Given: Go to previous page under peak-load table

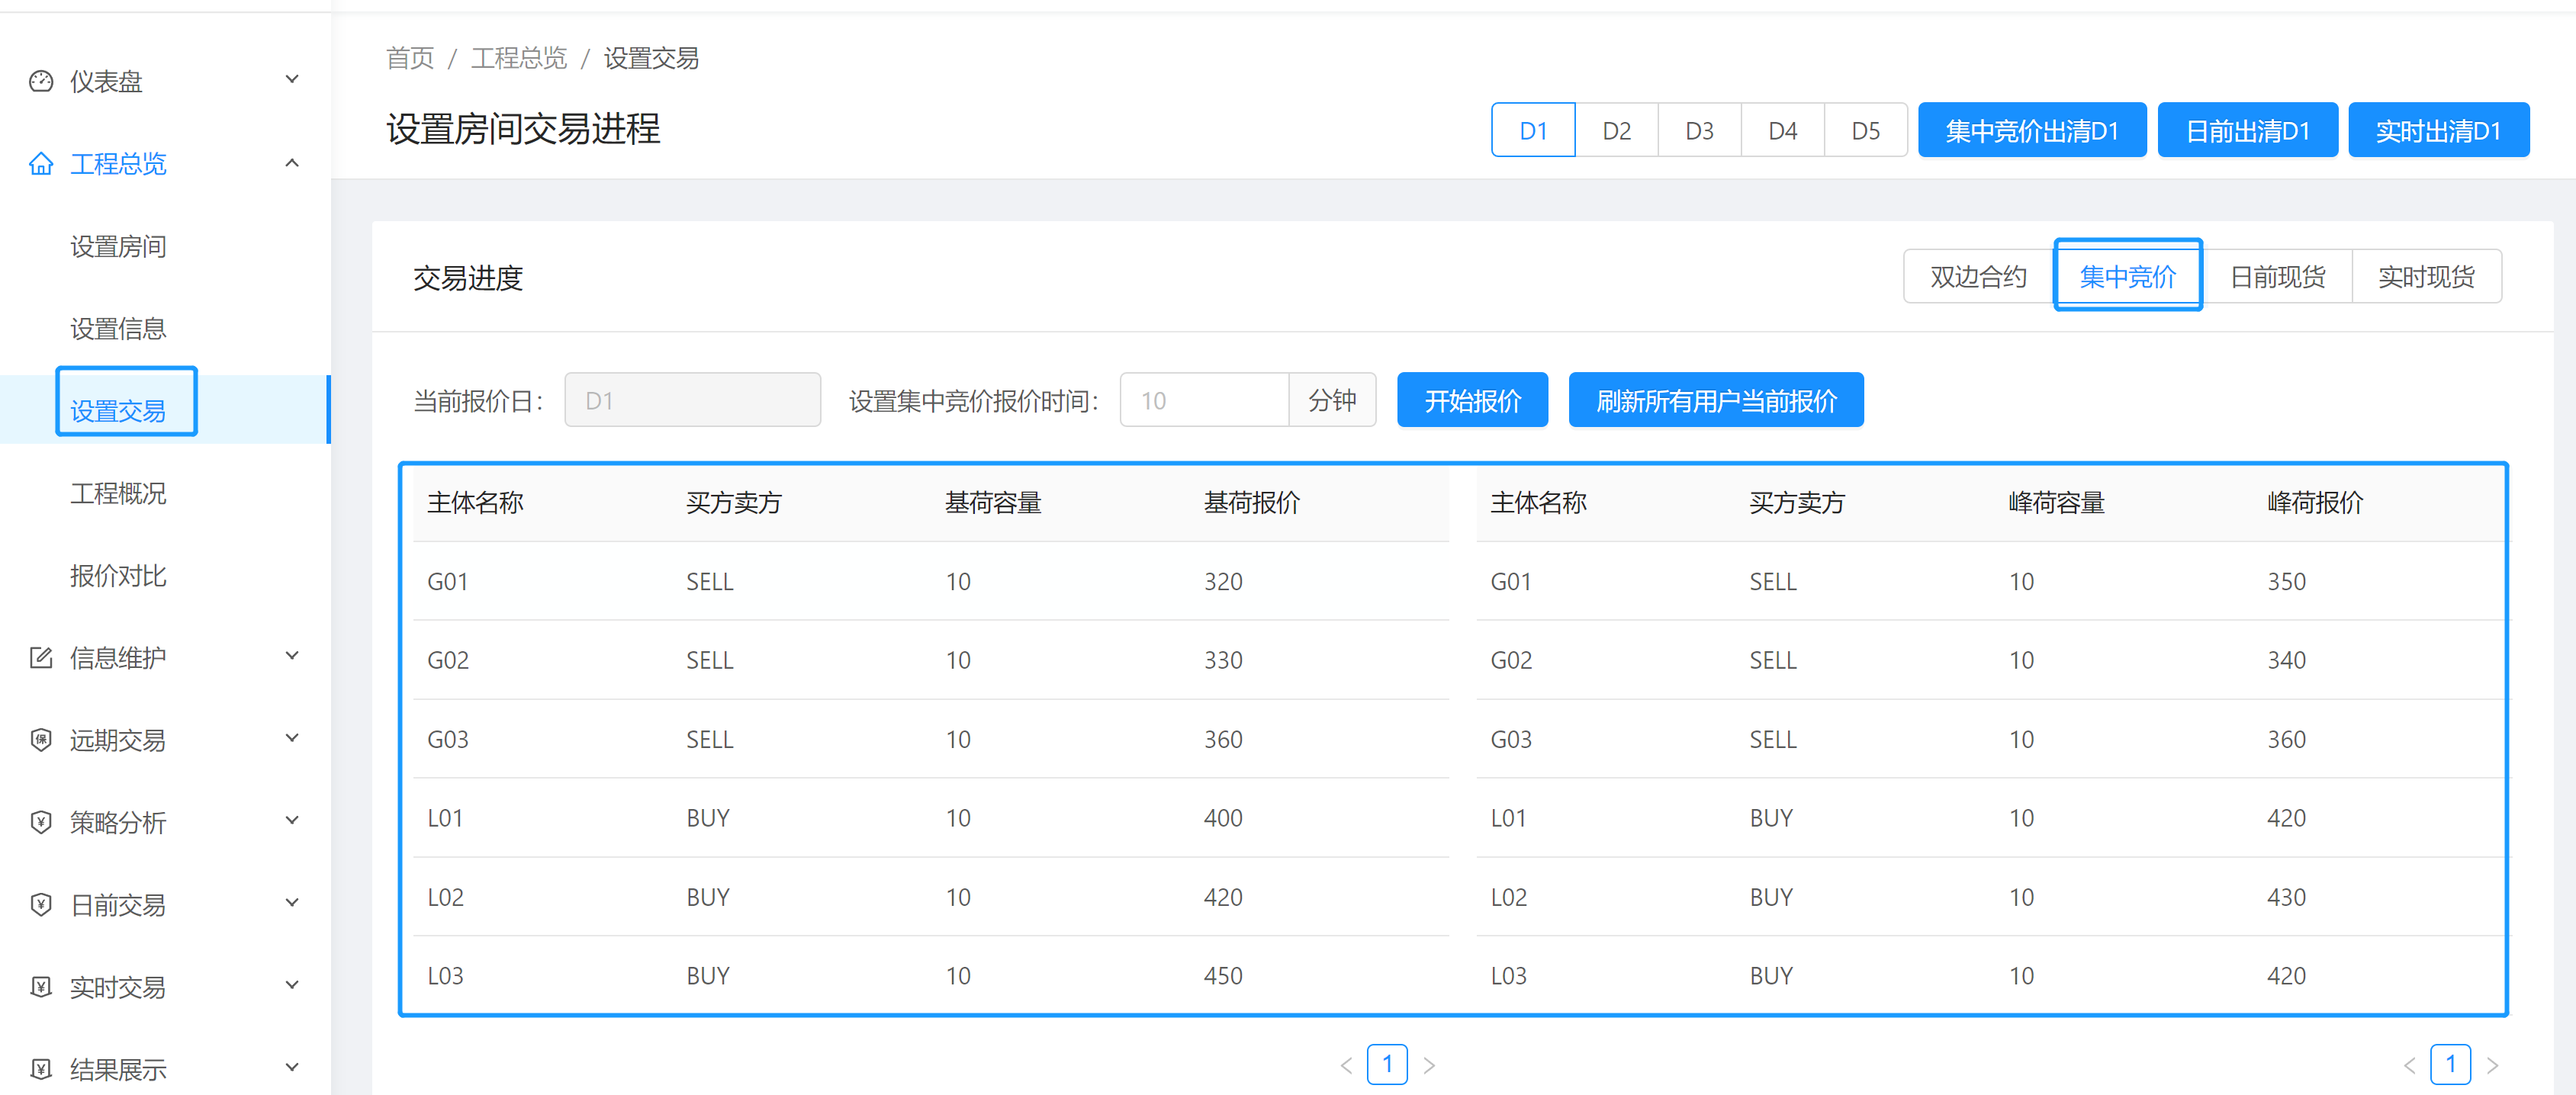Looking at the screenshot, I should [x=2409, y=1065].
